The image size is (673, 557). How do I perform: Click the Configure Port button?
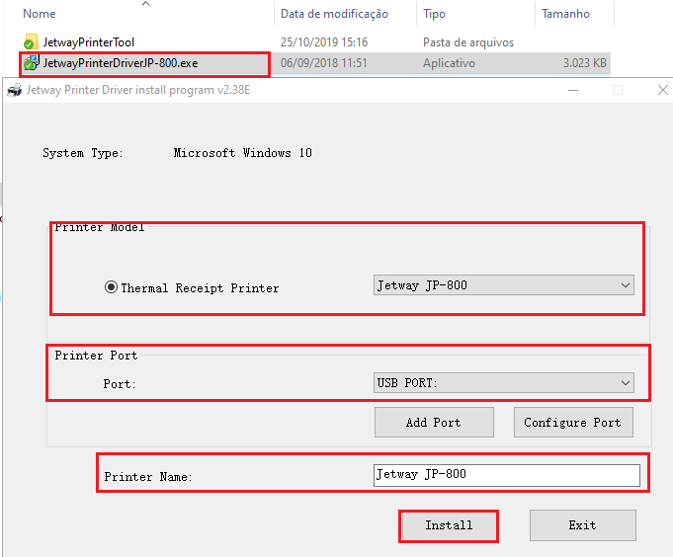573,423
